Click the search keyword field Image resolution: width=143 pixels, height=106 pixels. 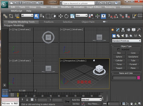tap(79, 3)
